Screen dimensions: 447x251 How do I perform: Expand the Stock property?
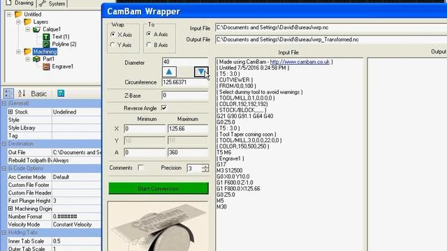pyautogui.click(x=10, y=112)
